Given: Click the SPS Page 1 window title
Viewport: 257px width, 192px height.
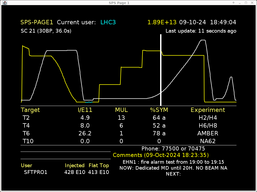Looking at the screenshot, I should pyautogui.click(x=128, y=2).
